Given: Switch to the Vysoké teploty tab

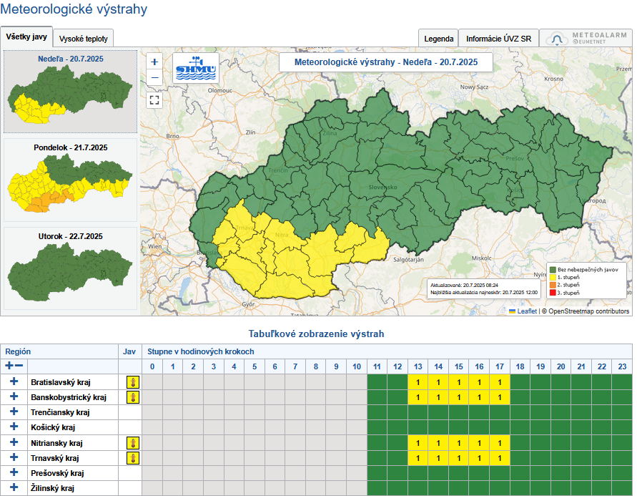Looking at the screenshot, I should [x=83, y=39].
